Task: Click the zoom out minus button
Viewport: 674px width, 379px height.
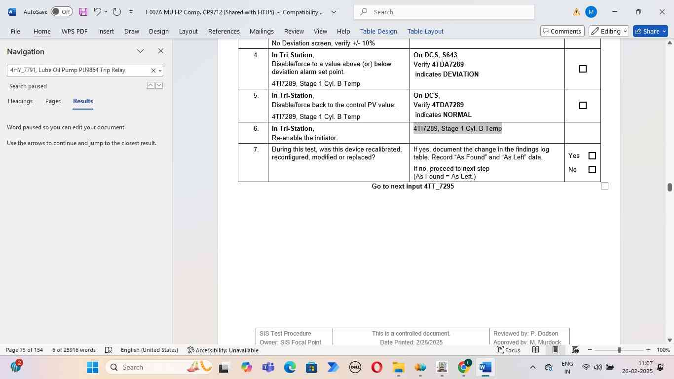Action: tap(590, 350)
